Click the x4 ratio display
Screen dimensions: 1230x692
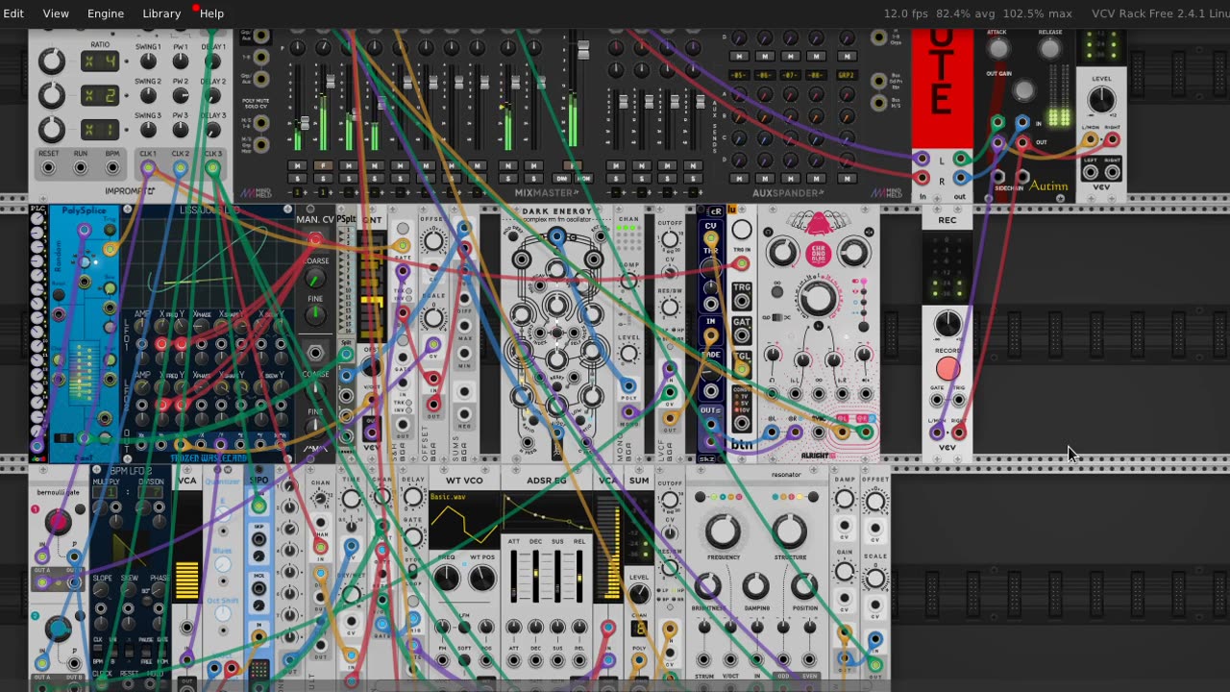tap(100, 62)
